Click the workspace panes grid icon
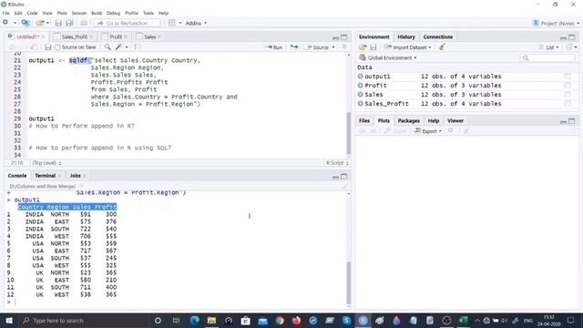Image resolution: width=583 pixels, height=328 pixels. (172, 23)
